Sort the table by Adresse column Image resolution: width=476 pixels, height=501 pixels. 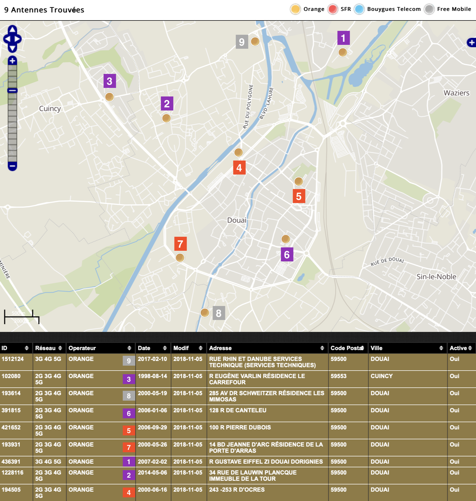[x=267, y=348]
